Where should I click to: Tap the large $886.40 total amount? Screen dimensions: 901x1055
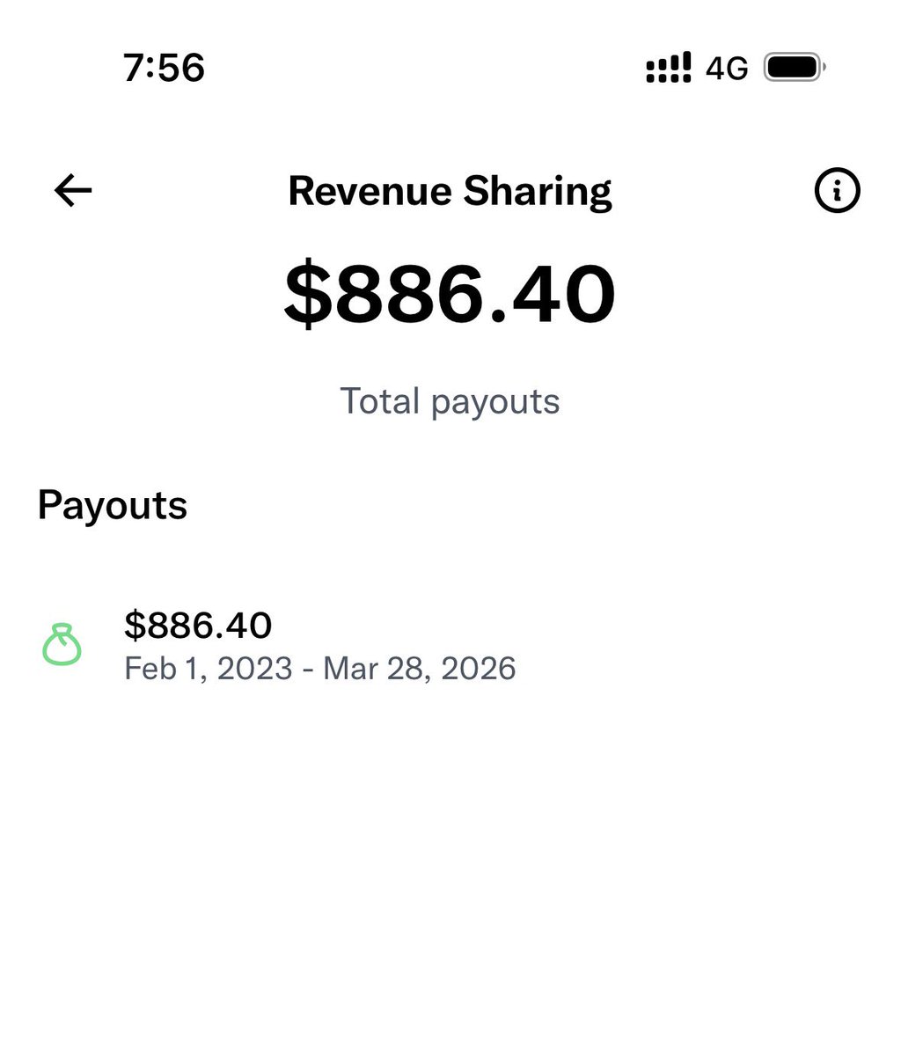tap(450, 293)
